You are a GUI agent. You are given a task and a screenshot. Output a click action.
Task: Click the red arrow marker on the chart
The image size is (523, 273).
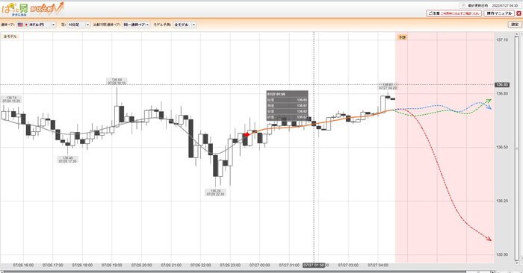coord(246,134)
